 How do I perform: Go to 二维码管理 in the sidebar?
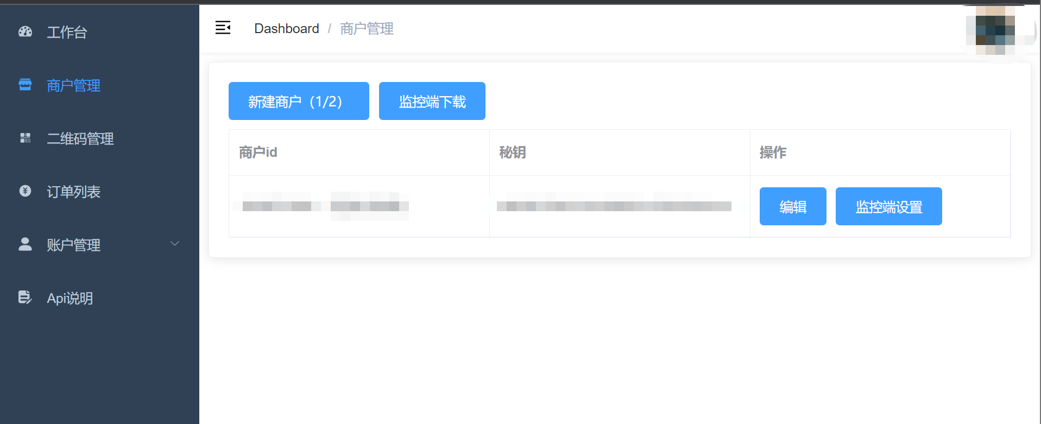point(99,138)
